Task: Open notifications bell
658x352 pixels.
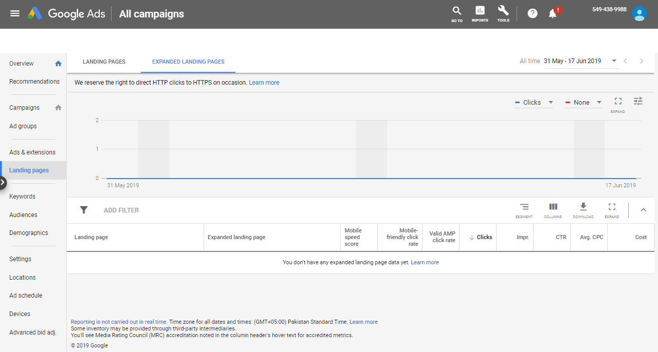Action: pos(553,14)
